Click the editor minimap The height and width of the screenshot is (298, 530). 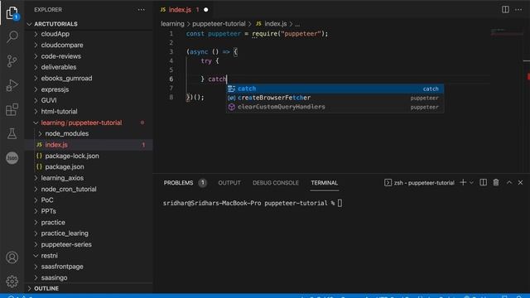pos(507,32)
